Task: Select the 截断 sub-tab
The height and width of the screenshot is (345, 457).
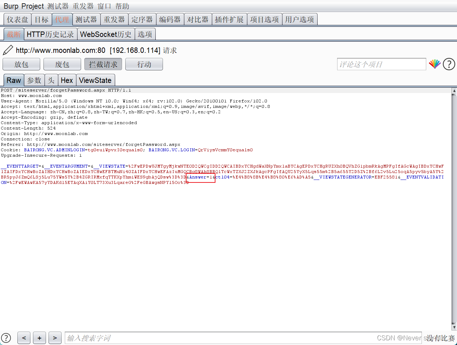Action: 14,34
